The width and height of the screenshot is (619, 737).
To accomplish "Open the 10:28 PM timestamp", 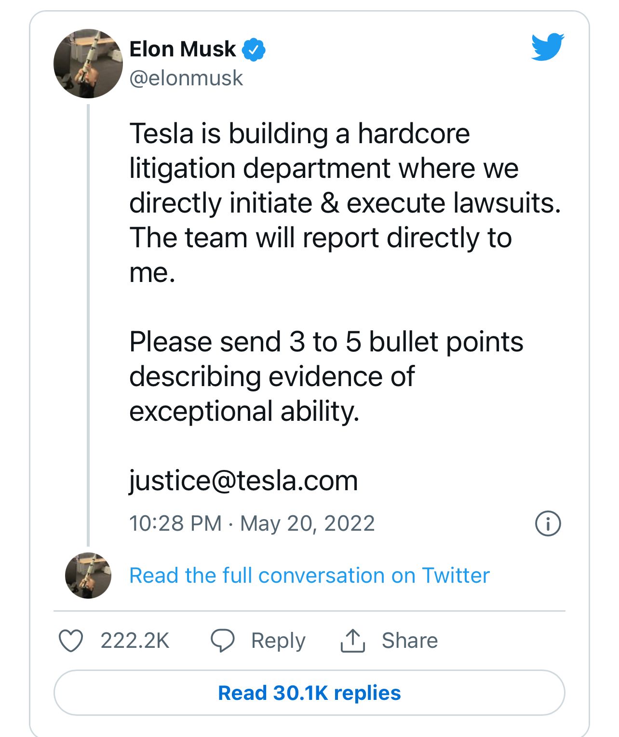I will pyautogui.click(x=175, y=523).
